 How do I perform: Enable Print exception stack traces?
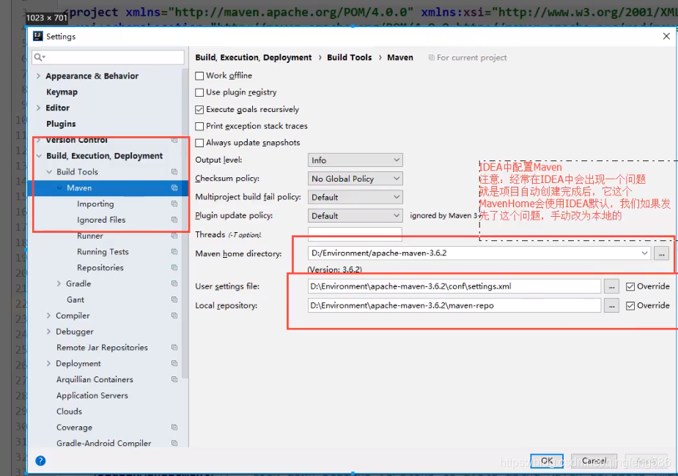pyautogui.click(x=199, y=126)
